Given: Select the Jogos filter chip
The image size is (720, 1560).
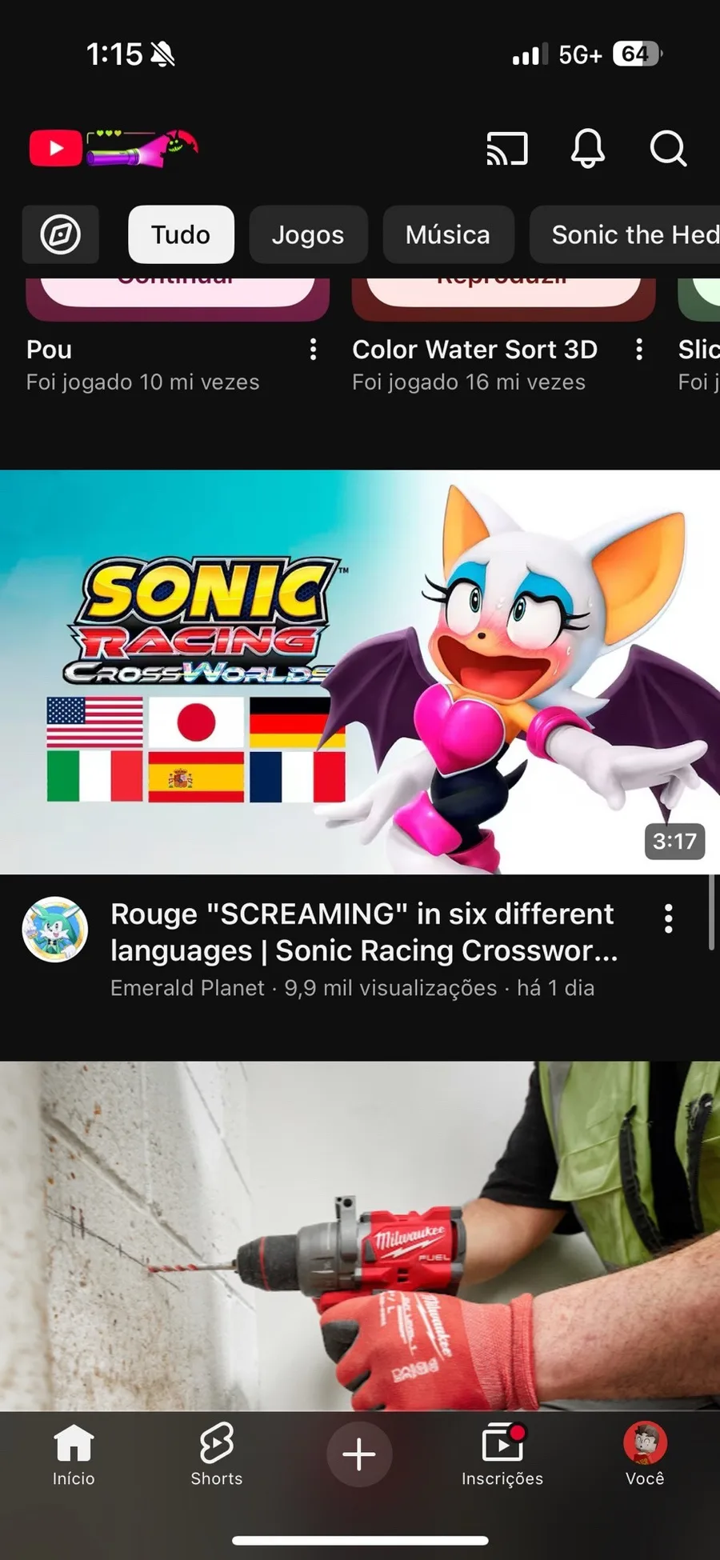Looking at the screenshot, I should (308, 234).
